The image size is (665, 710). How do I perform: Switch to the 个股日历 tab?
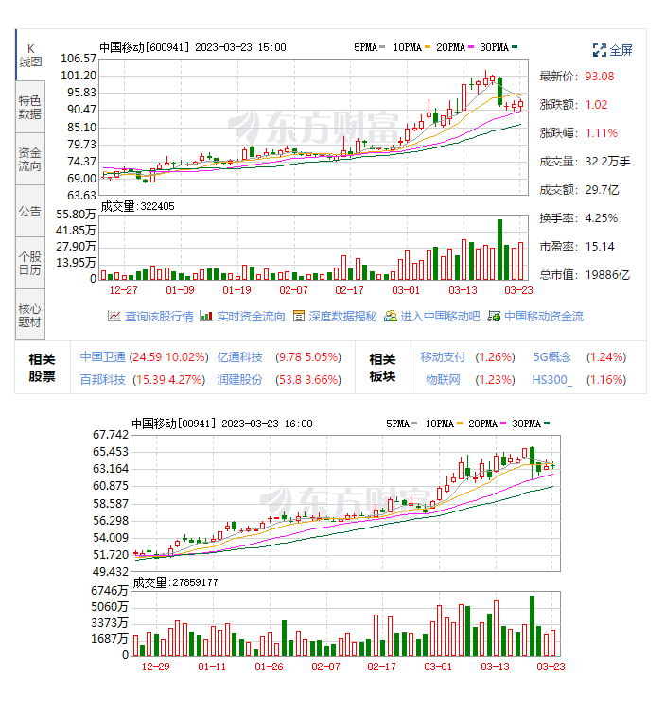point(30,263)
